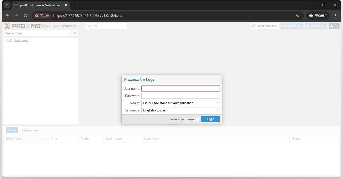Click the browser back arrow icon
343x179 pixels.
(x=7, y=16)
